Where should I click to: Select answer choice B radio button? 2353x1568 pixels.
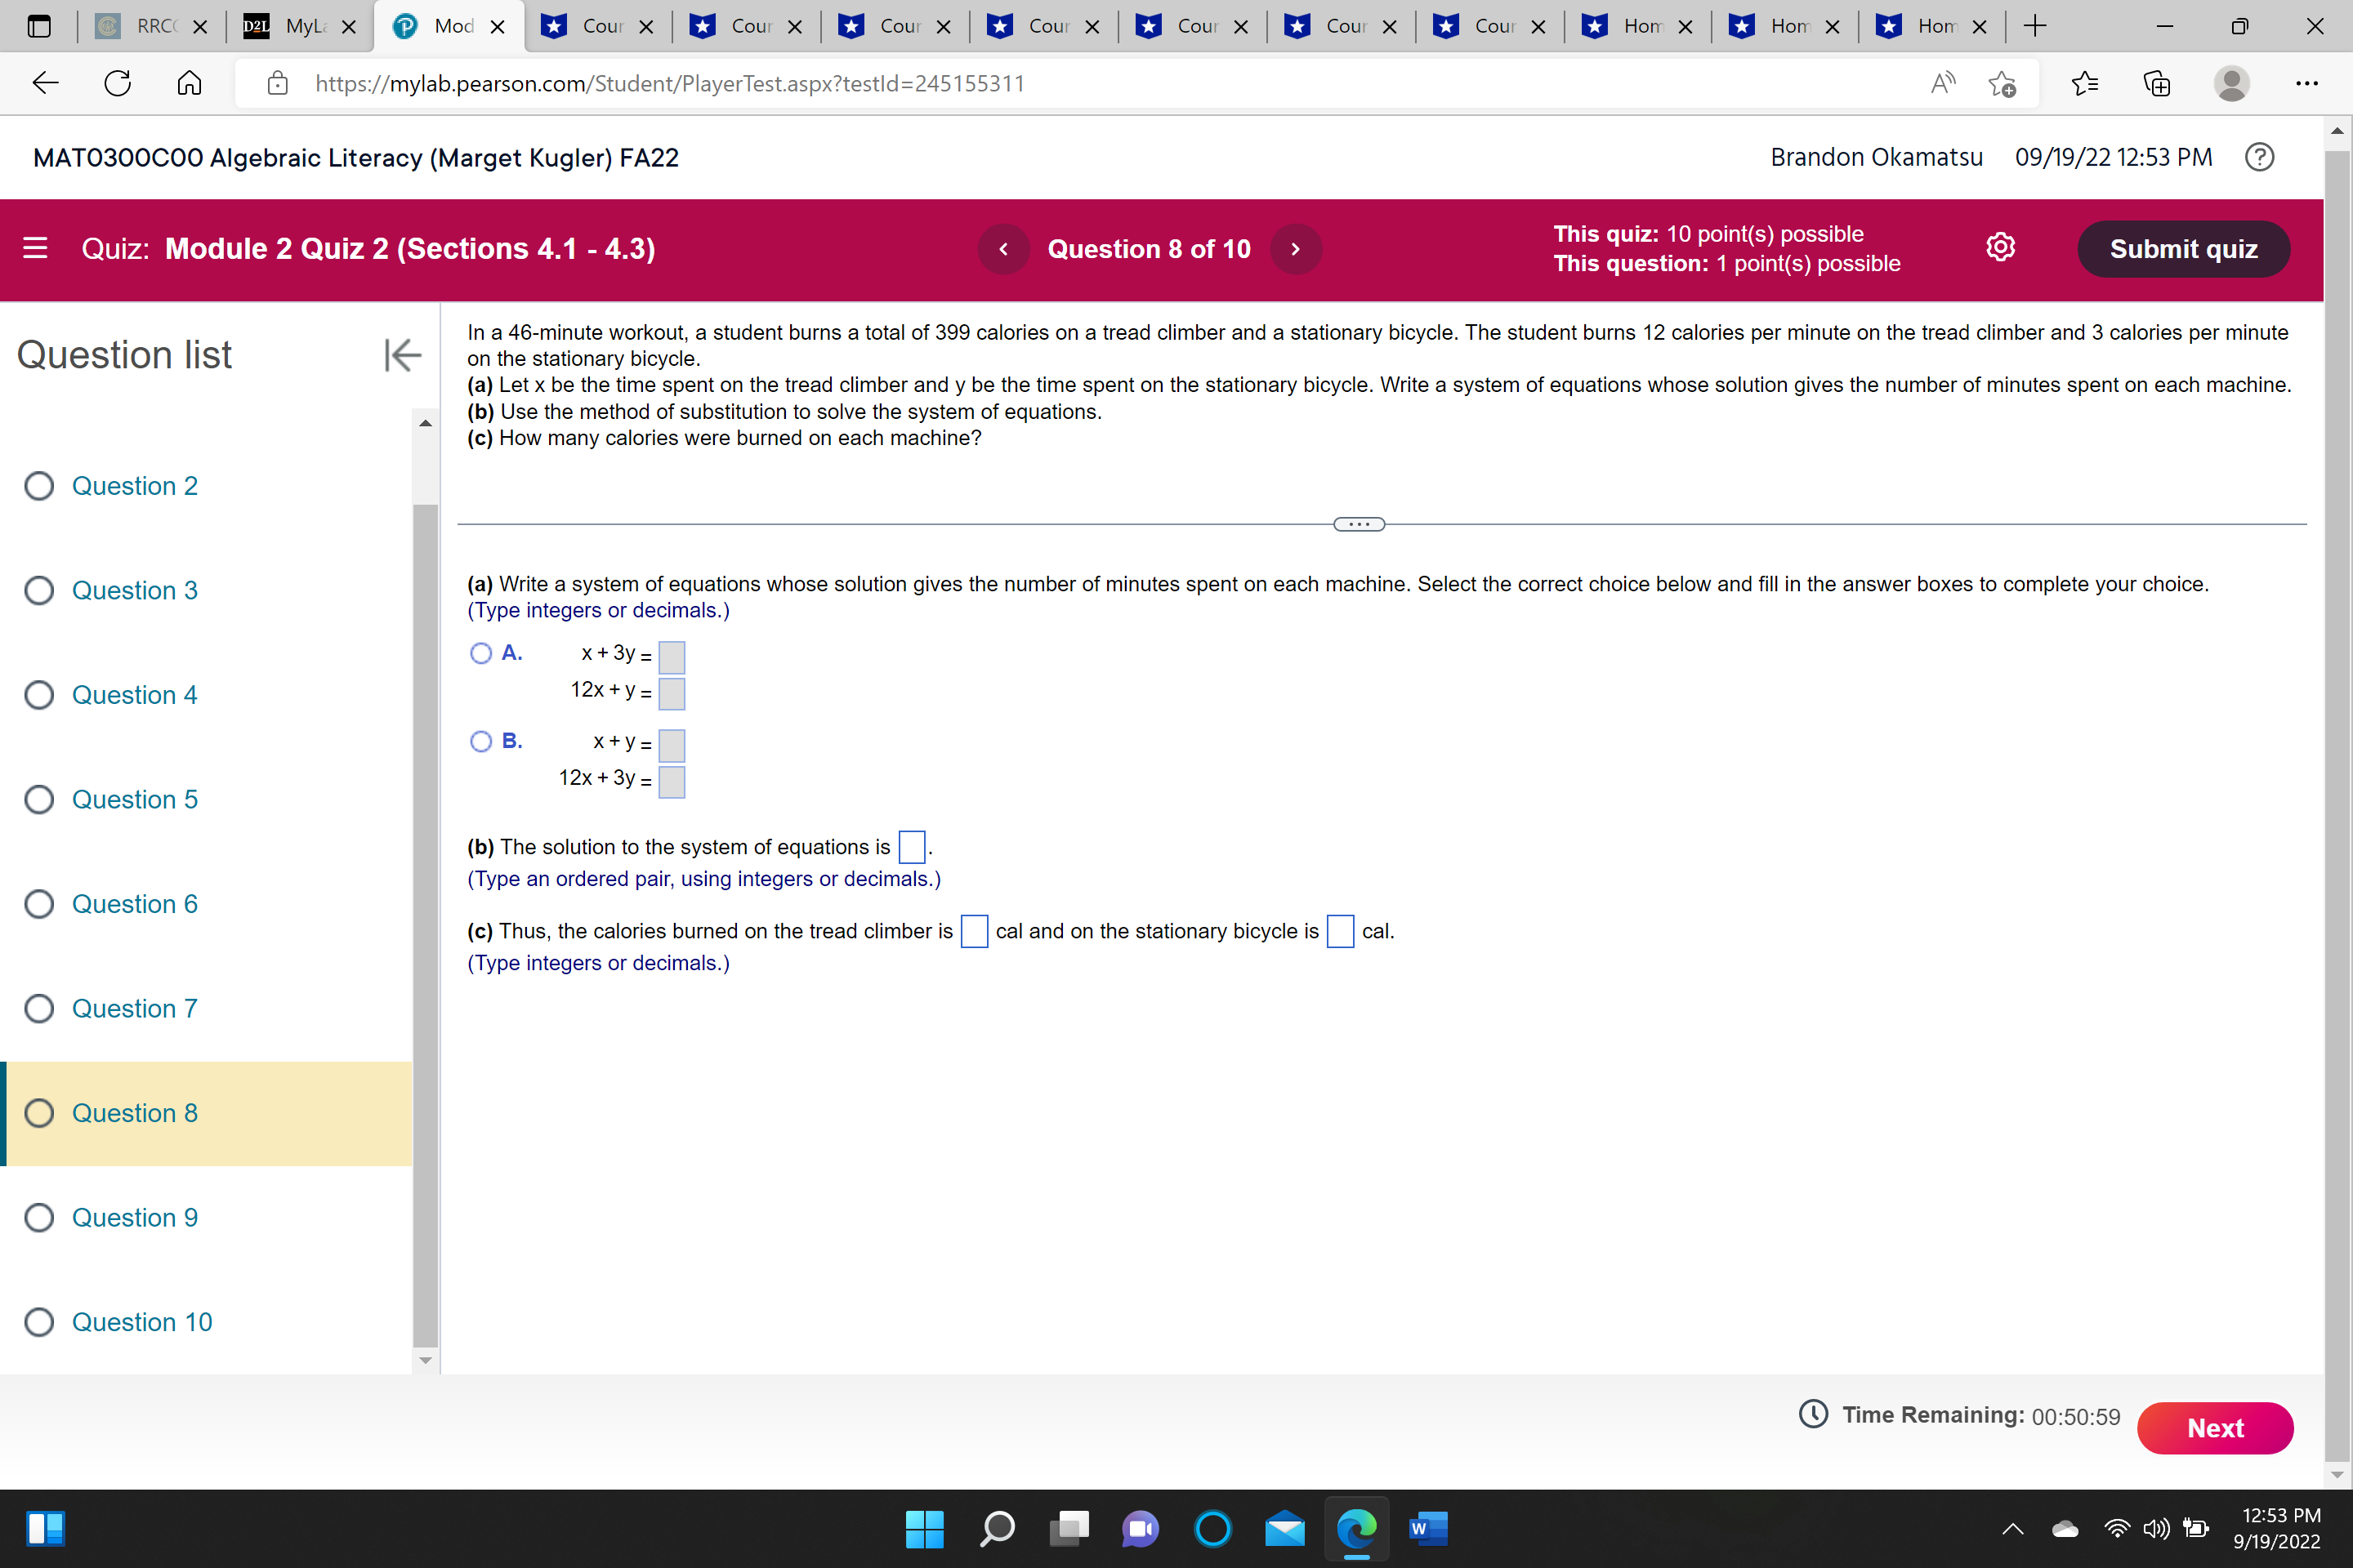pos(481,742)
